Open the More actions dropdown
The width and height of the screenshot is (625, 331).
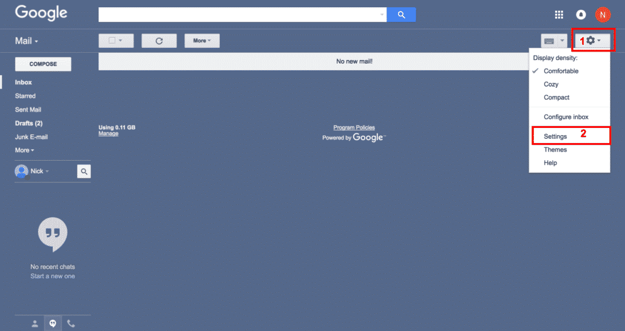[201, 41]
